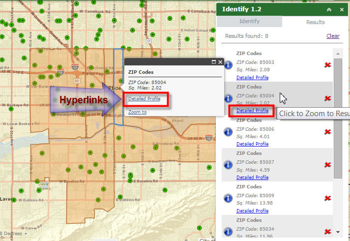The image size is (350, 241).
Task: Click Zoom to in the popup
Action: [137, 112]
